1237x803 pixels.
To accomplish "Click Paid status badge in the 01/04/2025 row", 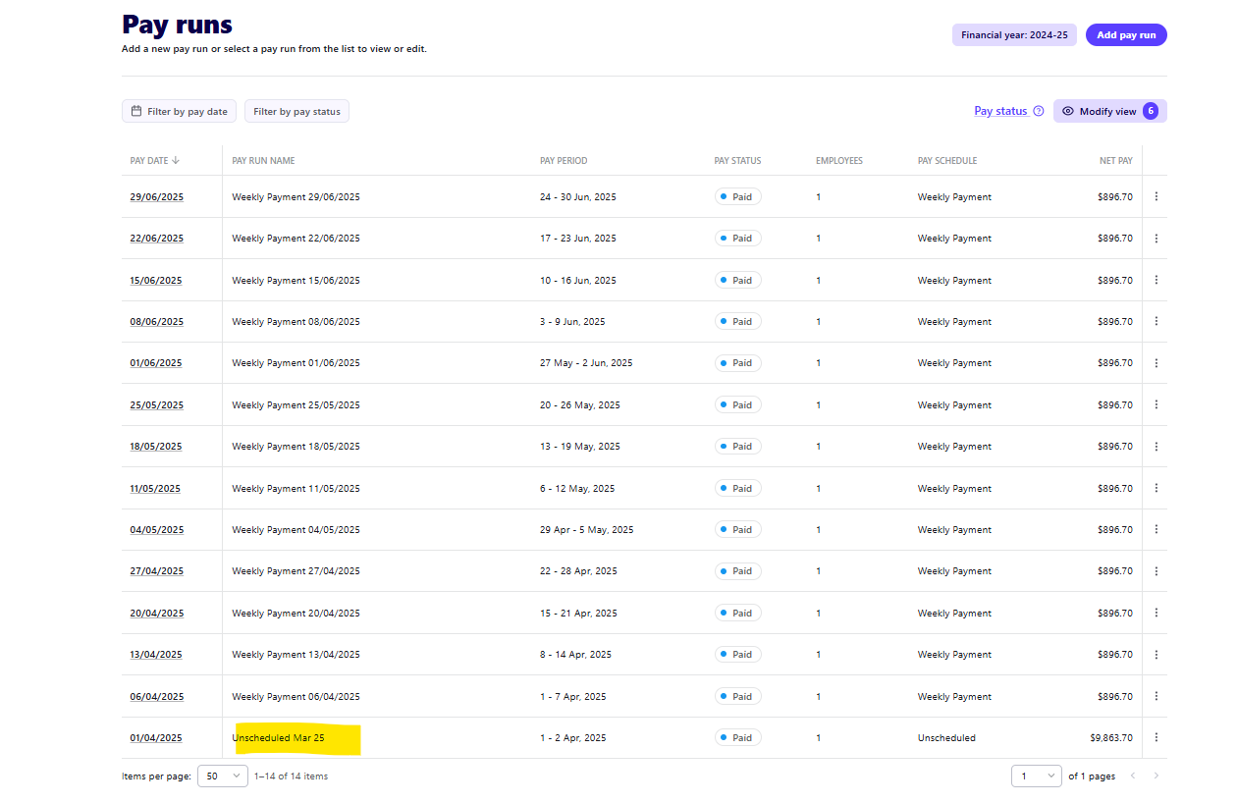I will pyautogui.click(x=737, y=737).
